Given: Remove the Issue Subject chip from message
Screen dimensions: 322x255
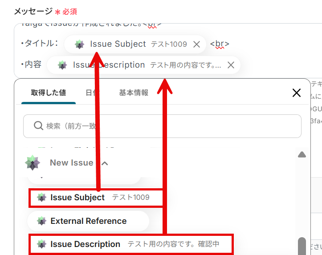Looking at the screenshot, I should 196,44.
